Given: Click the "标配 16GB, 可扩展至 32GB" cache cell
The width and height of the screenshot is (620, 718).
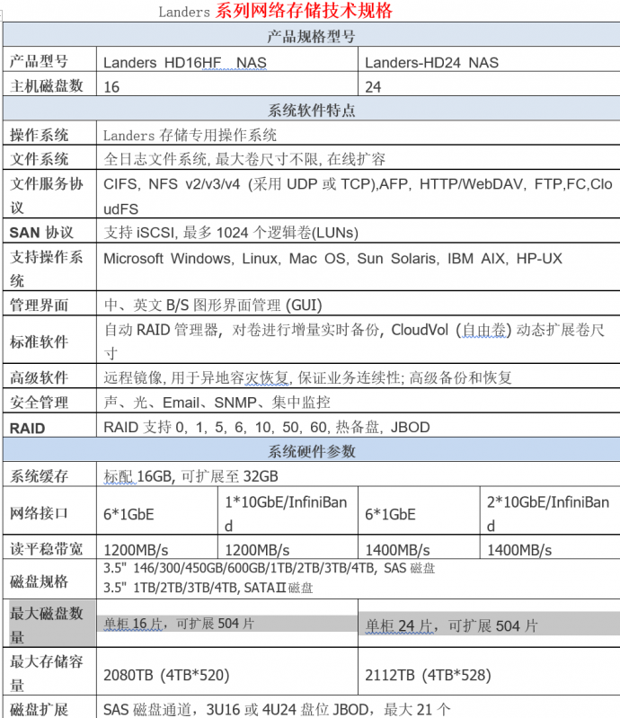Looking at the screenshot, I should point(190,476).
